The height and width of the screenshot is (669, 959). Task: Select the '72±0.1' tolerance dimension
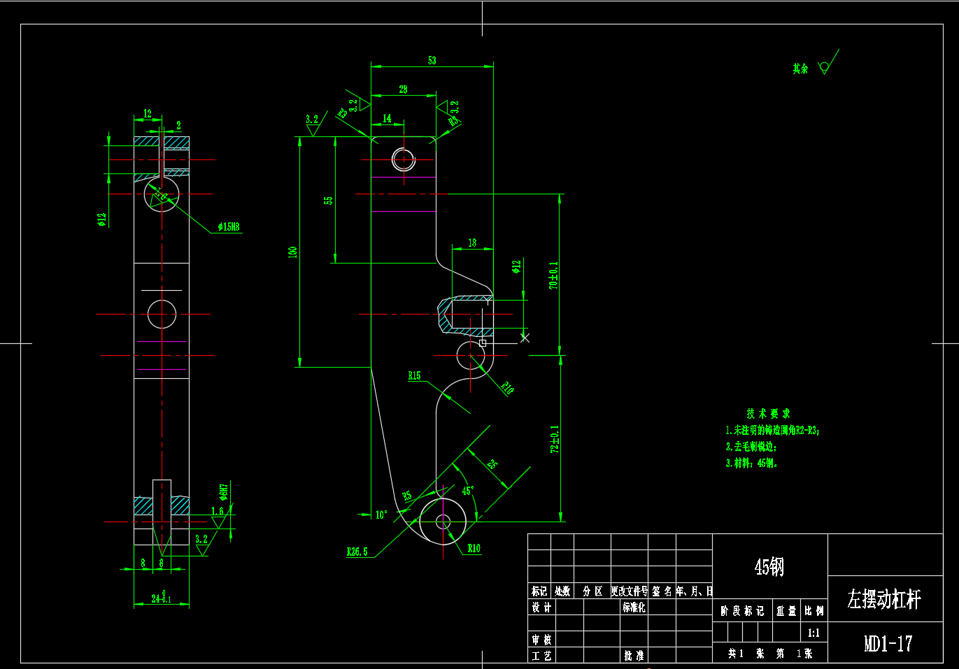pos(555,439)
